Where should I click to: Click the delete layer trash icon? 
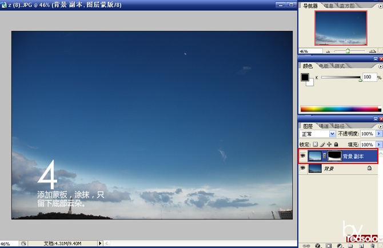[x=373, y=246]
